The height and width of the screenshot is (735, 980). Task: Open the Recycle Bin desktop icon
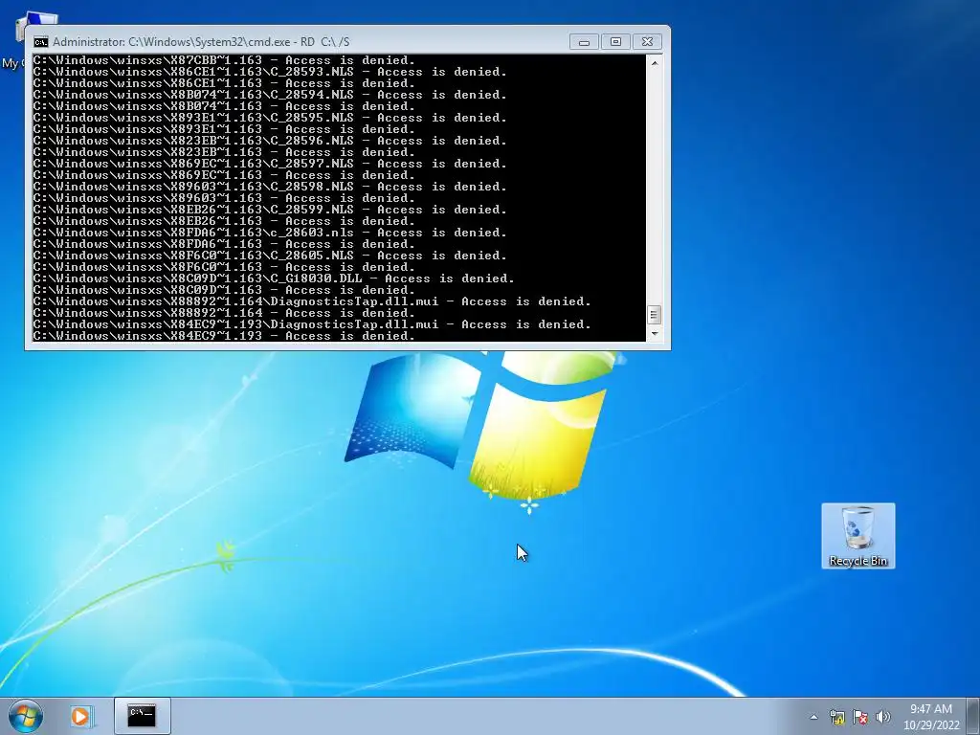pos(858,536)
